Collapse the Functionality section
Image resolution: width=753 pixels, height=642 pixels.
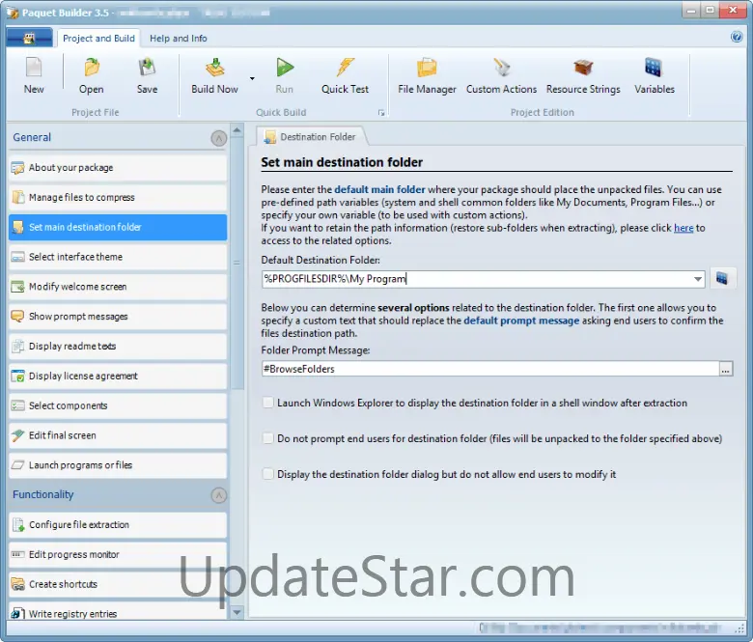[x=219, y=495]
